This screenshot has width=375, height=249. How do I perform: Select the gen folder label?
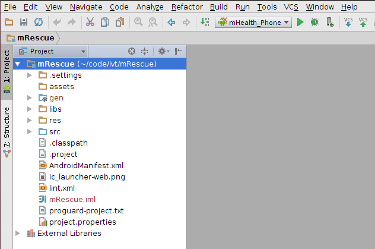click(56, 98)
